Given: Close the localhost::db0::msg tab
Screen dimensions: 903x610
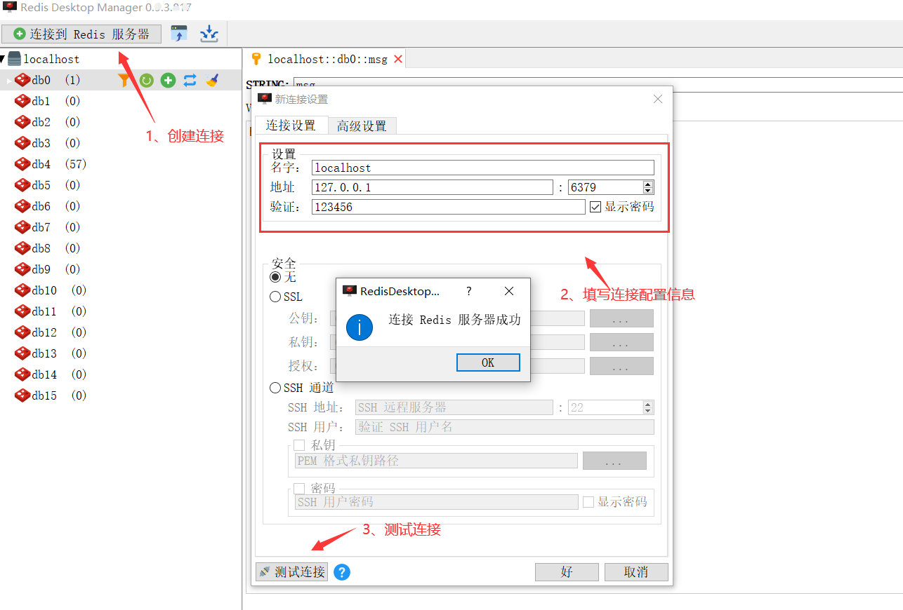Looking at the screenshot, I should click(x=398, y=59).
